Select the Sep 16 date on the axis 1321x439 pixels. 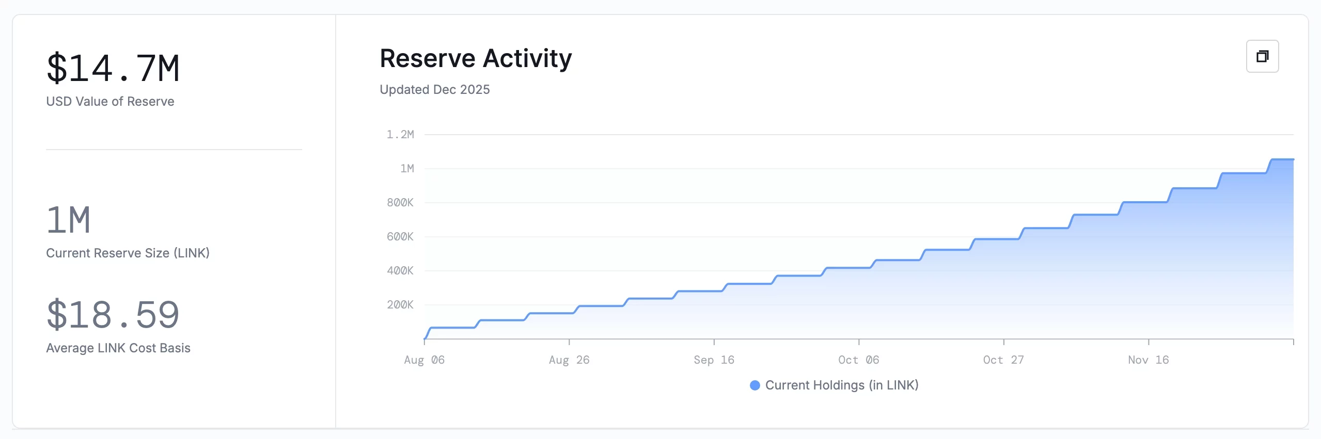(714, 360)
